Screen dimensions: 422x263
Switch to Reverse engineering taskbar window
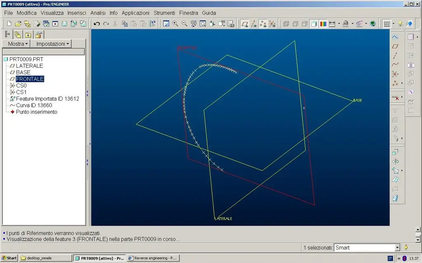pos(153,258)
